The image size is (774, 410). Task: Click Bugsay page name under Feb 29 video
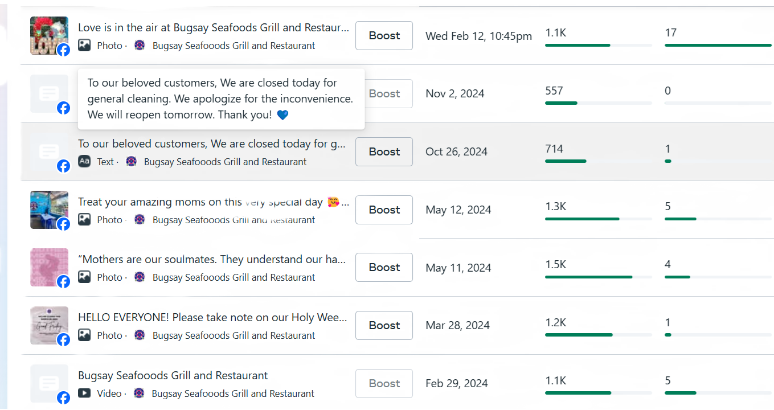pos(233,393)
